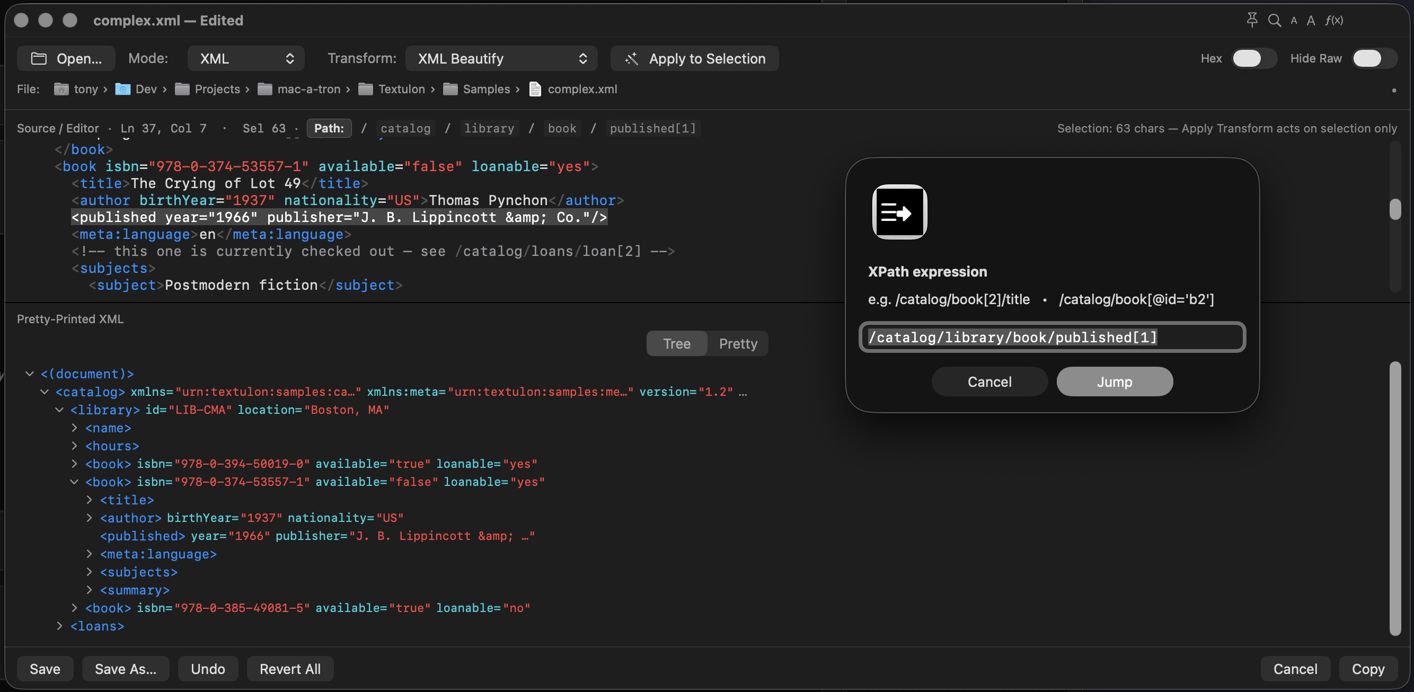Collapse the (document) tree node
1414x692 pixels.
pyautogui.click(x=29, y=374)
